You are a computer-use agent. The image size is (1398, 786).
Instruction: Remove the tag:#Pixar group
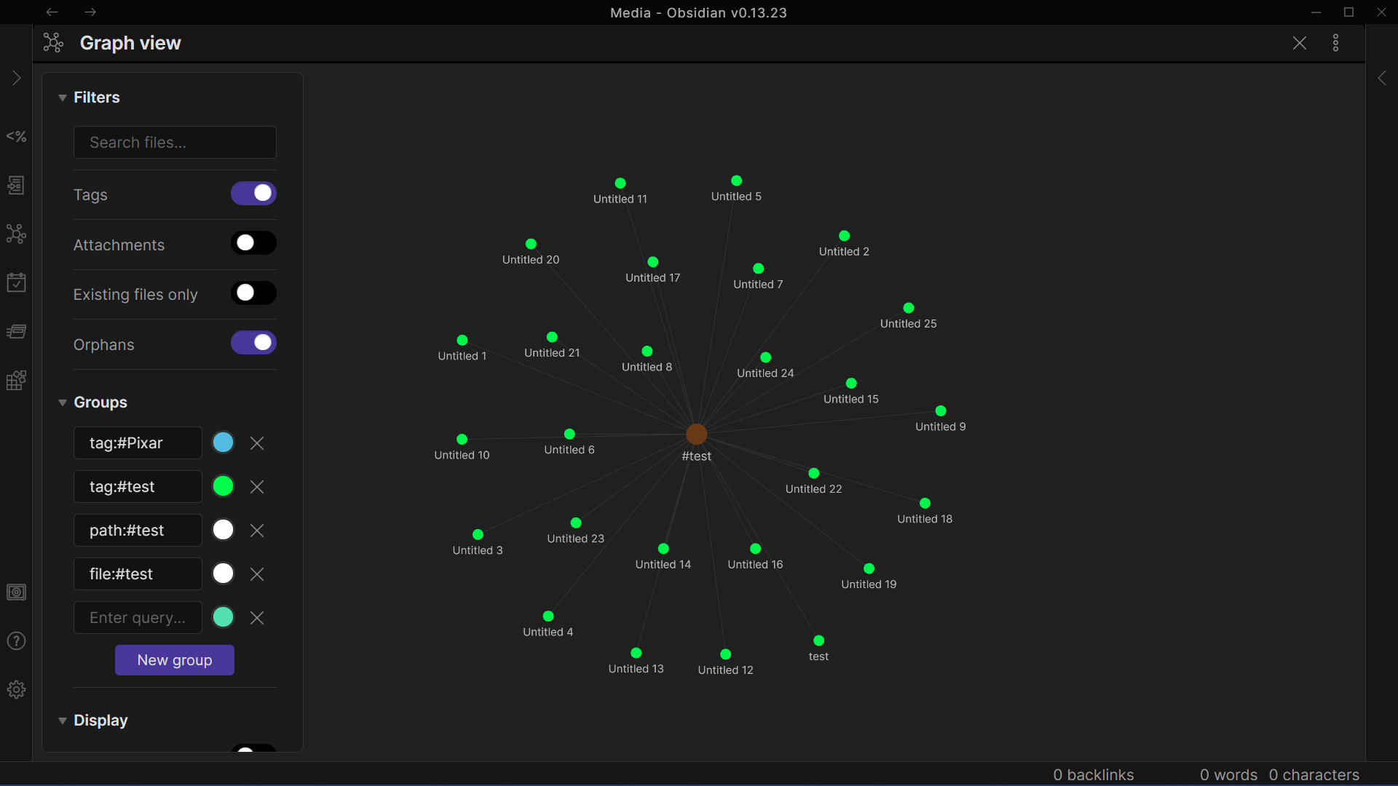click(257, 443)
